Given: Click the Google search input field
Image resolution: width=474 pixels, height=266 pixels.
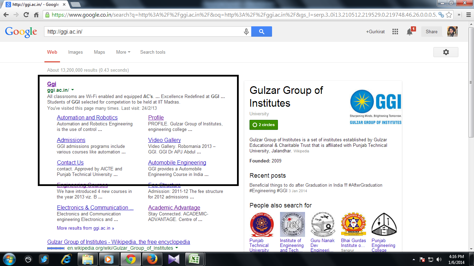Looking at the screenshot, I should click(x=144, y=32).
